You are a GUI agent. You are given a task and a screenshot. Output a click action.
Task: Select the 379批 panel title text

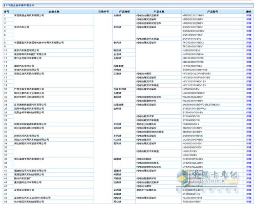pos(20,5)
